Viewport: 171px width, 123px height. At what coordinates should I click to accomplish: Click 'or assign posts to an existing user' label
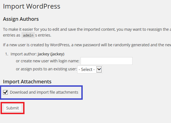click(x=46, y=69)
